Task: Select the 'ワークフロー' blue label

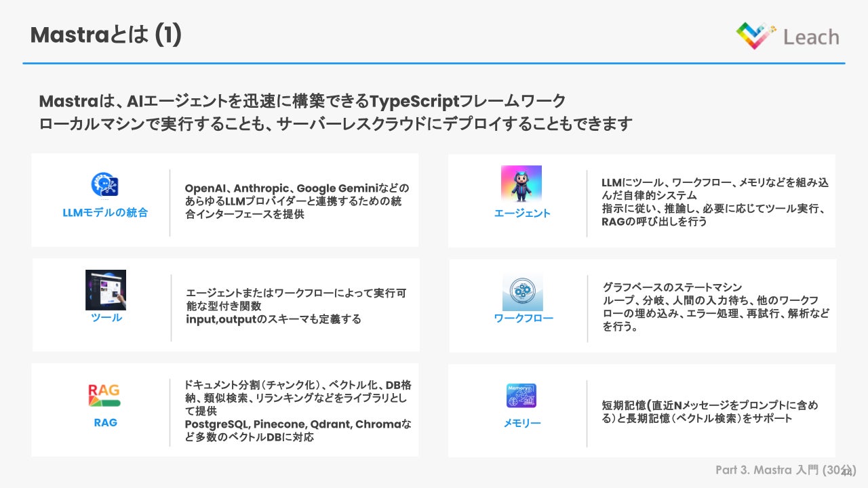Action: [x=524, y=318]
